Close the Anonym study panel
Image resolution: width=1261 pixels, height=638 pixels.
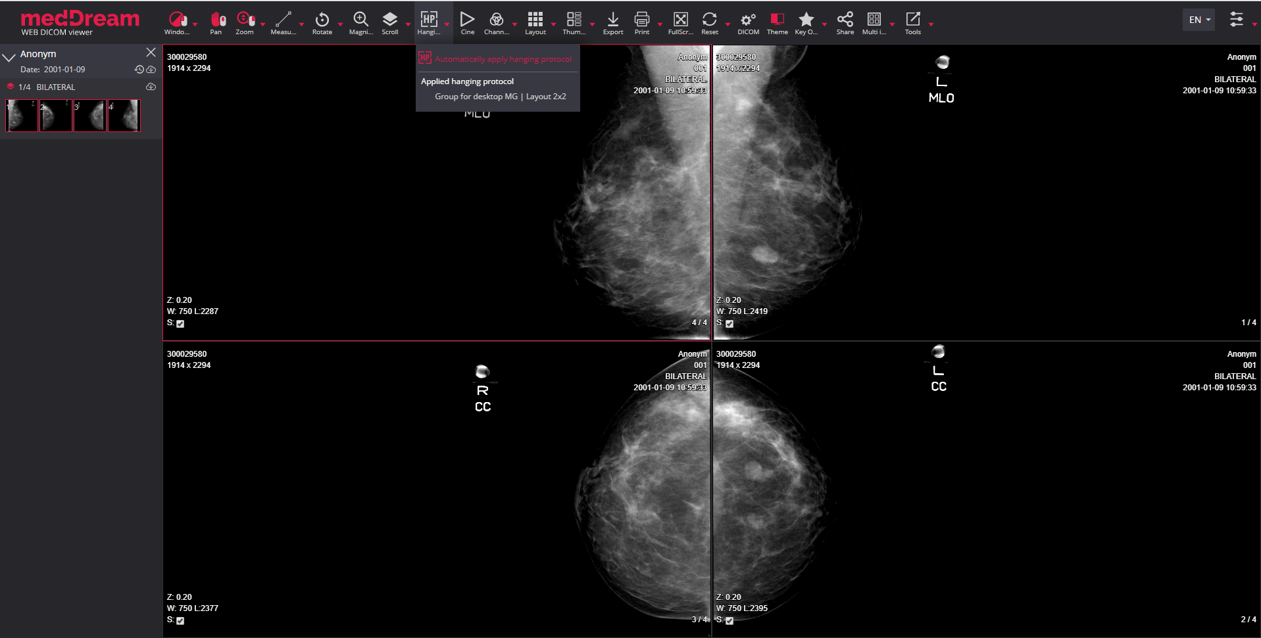coord(151,53)
